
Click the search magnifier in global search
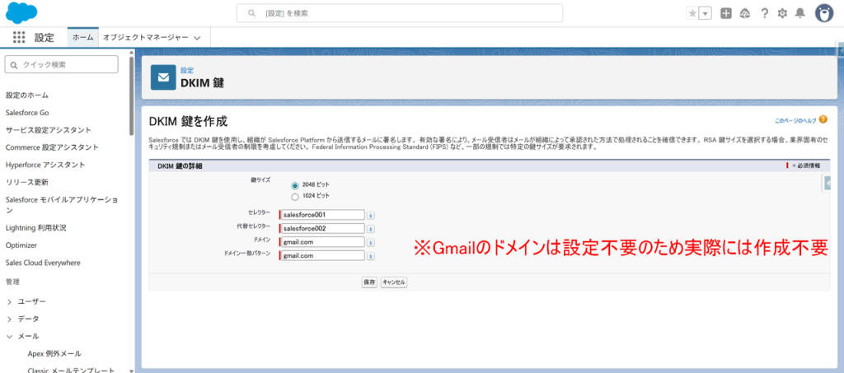pyautogui.click(x=251, y=13)
